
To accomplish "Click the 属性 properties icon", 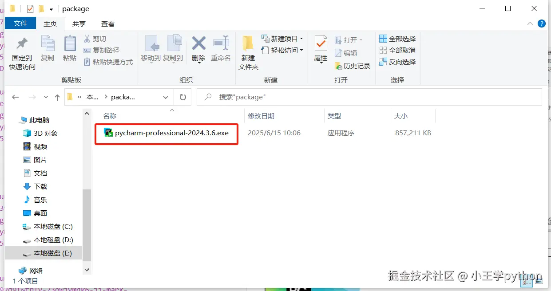I will [321, 43].
